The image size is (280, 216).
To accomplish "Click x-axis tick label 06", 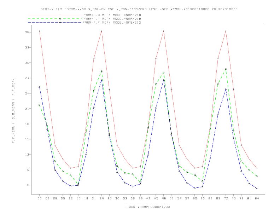I will (55, 198).
